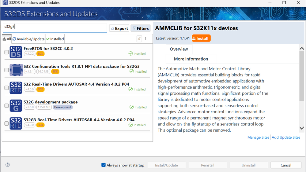Open the More Information tab
This screenshot has width=306, height=172.
[x=191, y=59]
